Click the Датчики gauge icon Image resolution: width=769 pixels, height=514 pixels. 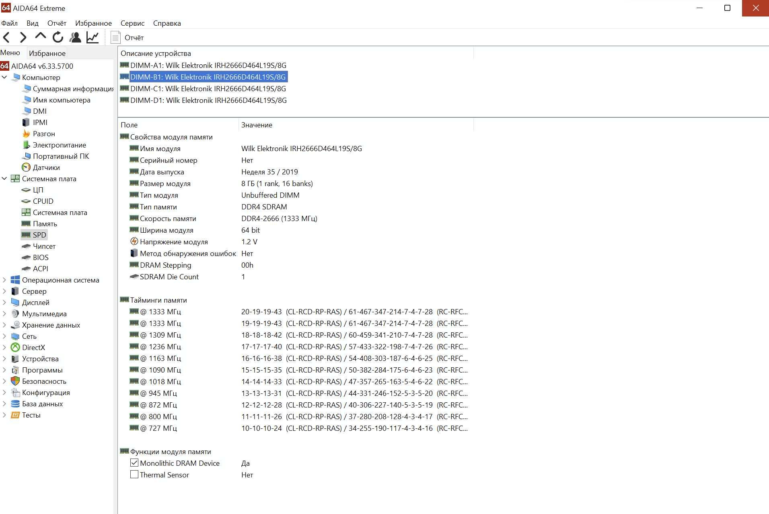click(x=26, y=167)
